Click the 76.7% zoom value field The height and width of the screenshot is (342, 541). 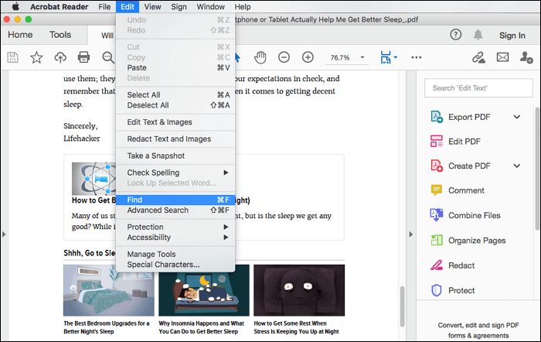[340, 58]
